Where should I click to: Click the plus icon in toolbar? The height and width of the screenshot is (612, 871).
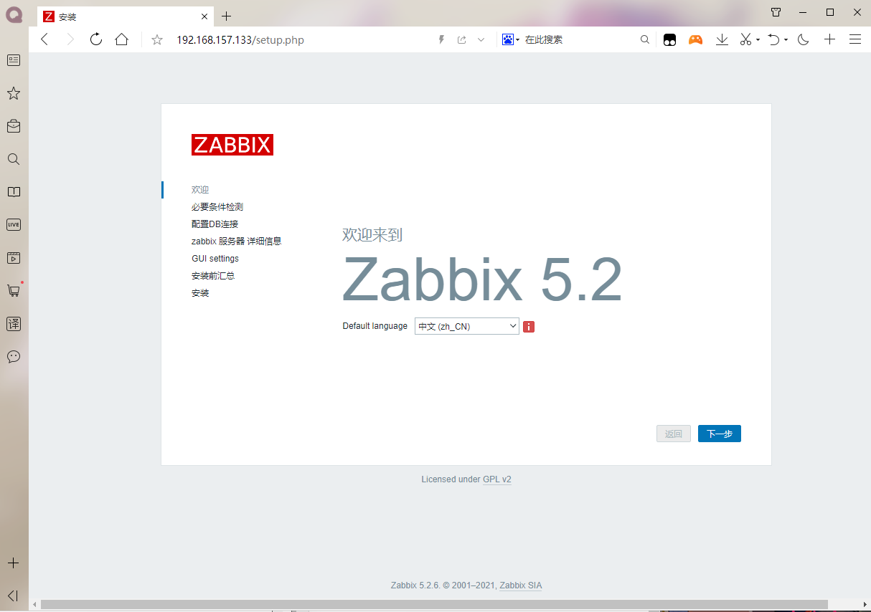pos(829,40)
